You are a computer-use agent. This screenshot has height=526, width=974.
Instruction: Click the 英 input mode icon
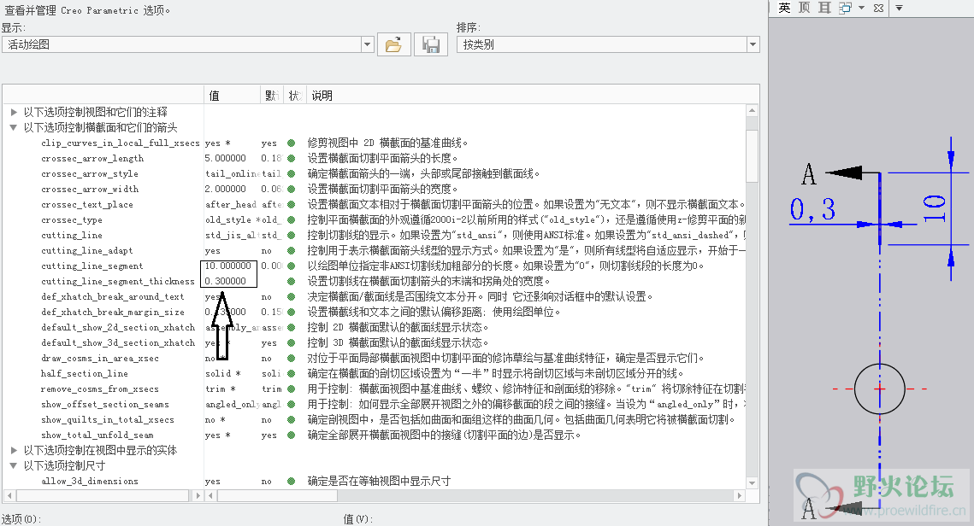coord(784,8)
